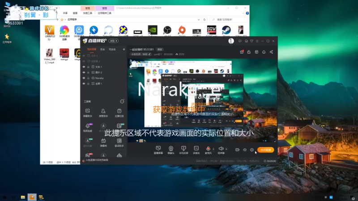Viewport: 358px width, 201px height.
Task: Expand File Explorer ribbon chevron near help
Action: (x=243, y=13)
